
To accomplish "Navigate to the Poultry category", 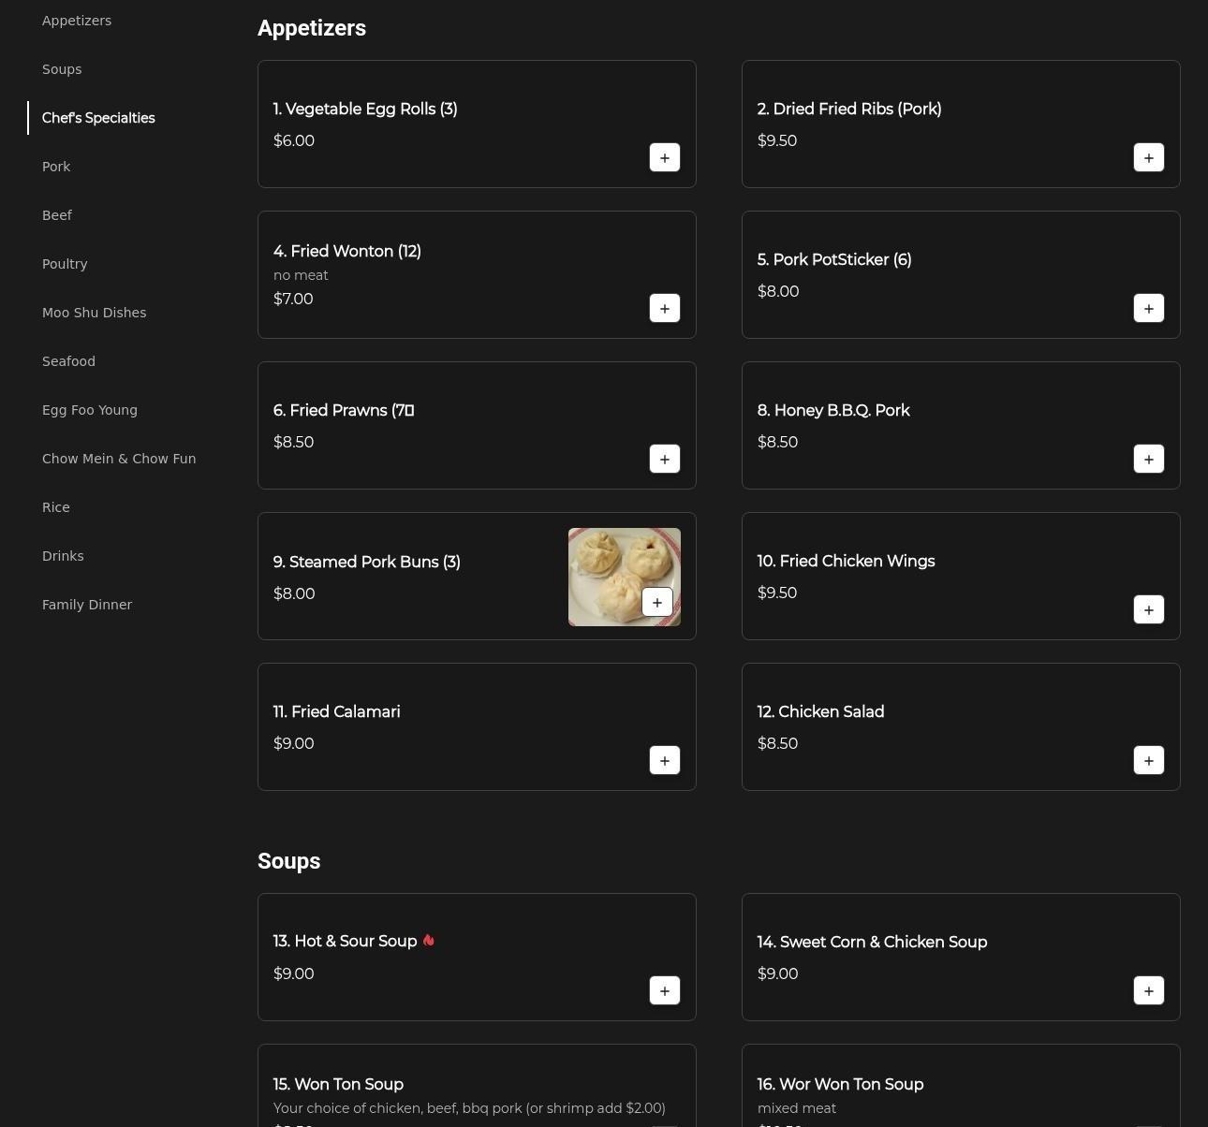I will (65, 264).
